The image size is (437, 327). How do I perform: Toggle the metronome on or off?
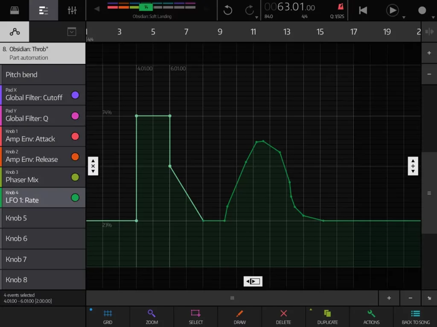point(341,7)
